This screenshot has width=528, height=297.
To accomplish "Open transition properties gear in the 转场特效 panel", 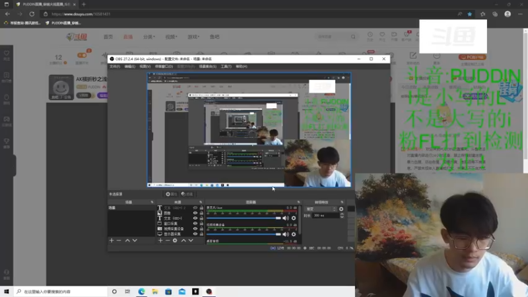I will coord(341,209).
